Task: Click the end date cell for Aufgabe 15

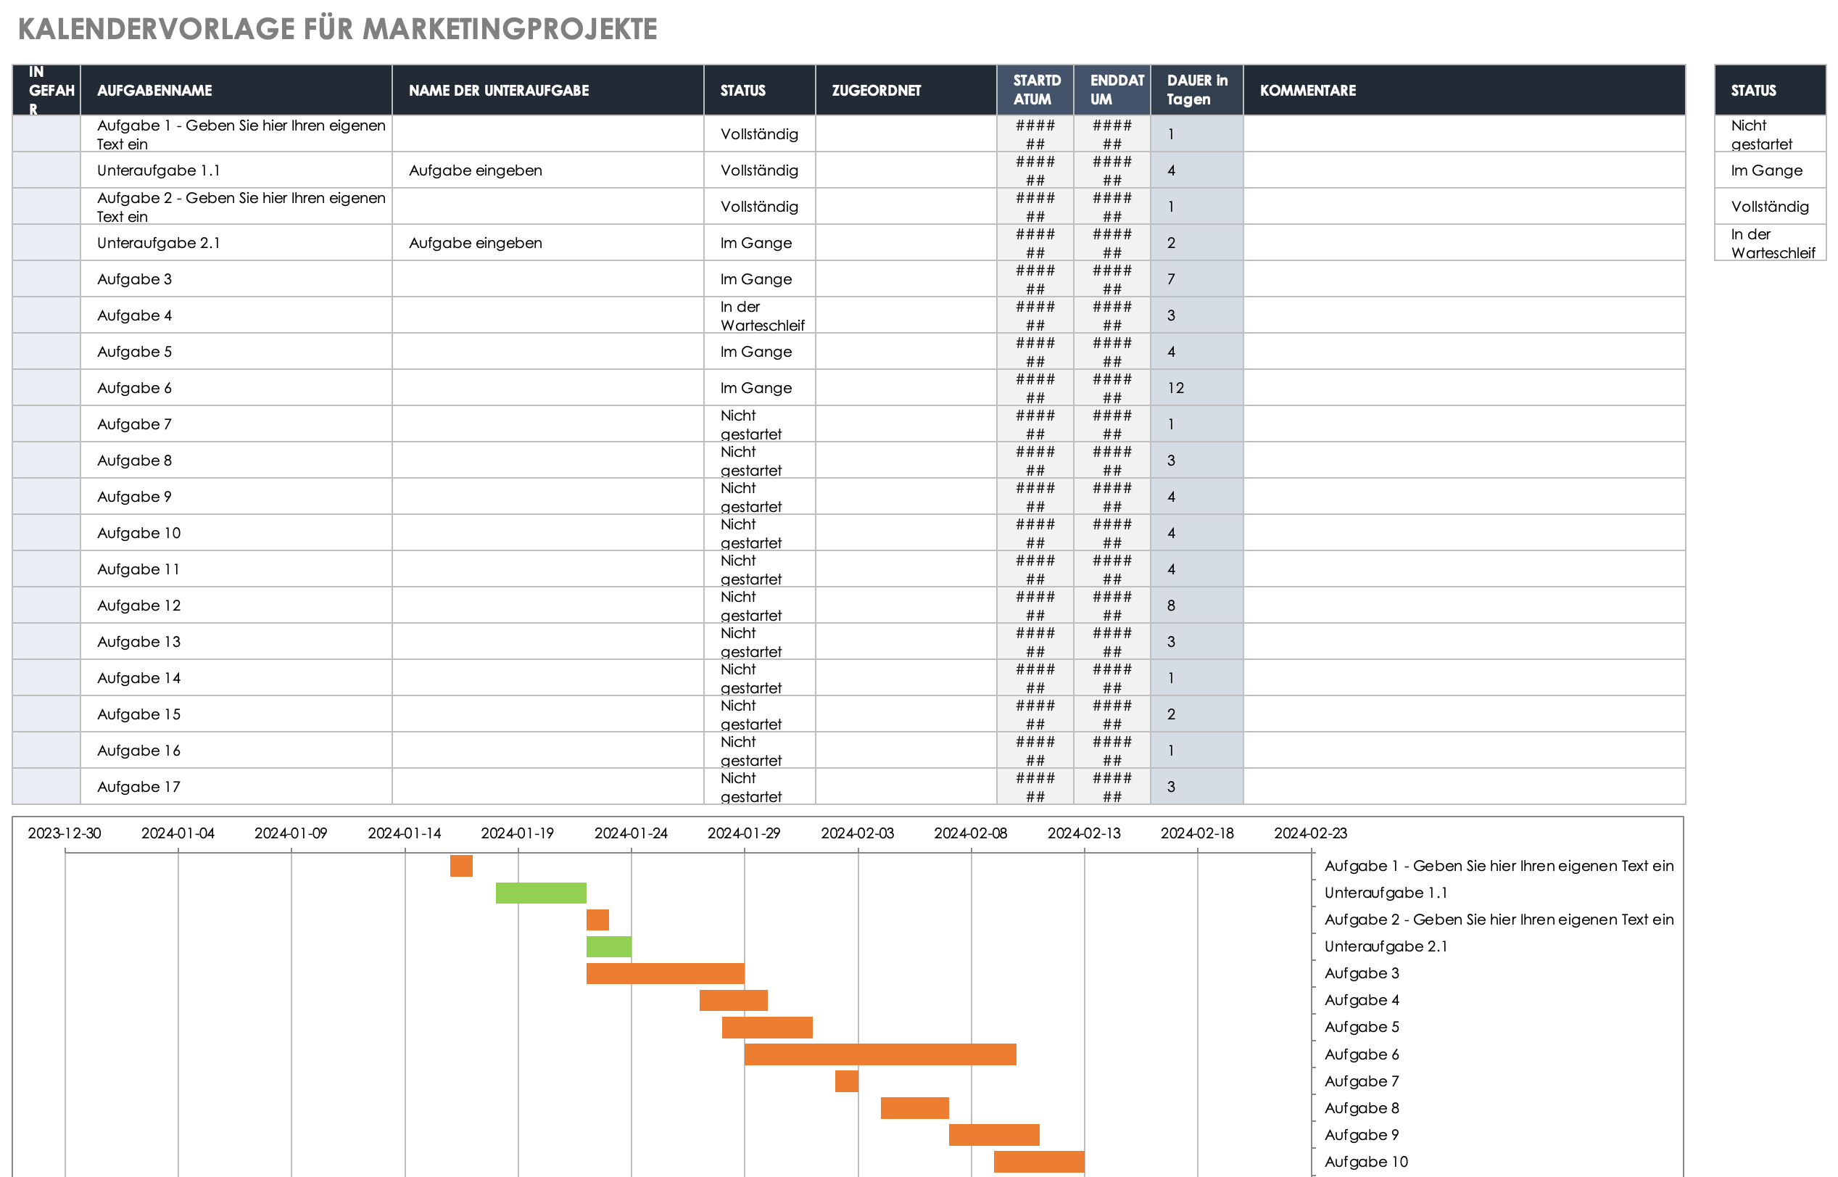Action: pyautogui.click(x=1112, y=714)
